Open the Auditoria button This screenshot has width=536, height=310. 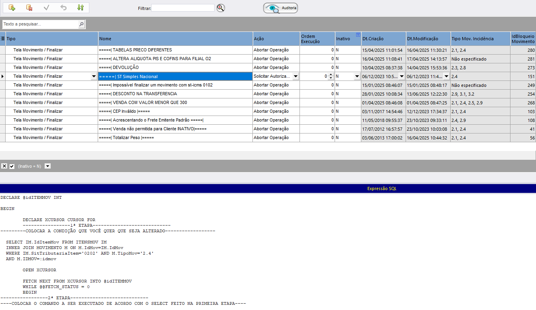click(280, 8)
